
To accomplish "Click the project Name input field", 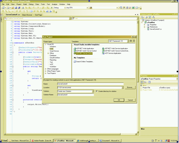I will [90, 84].
